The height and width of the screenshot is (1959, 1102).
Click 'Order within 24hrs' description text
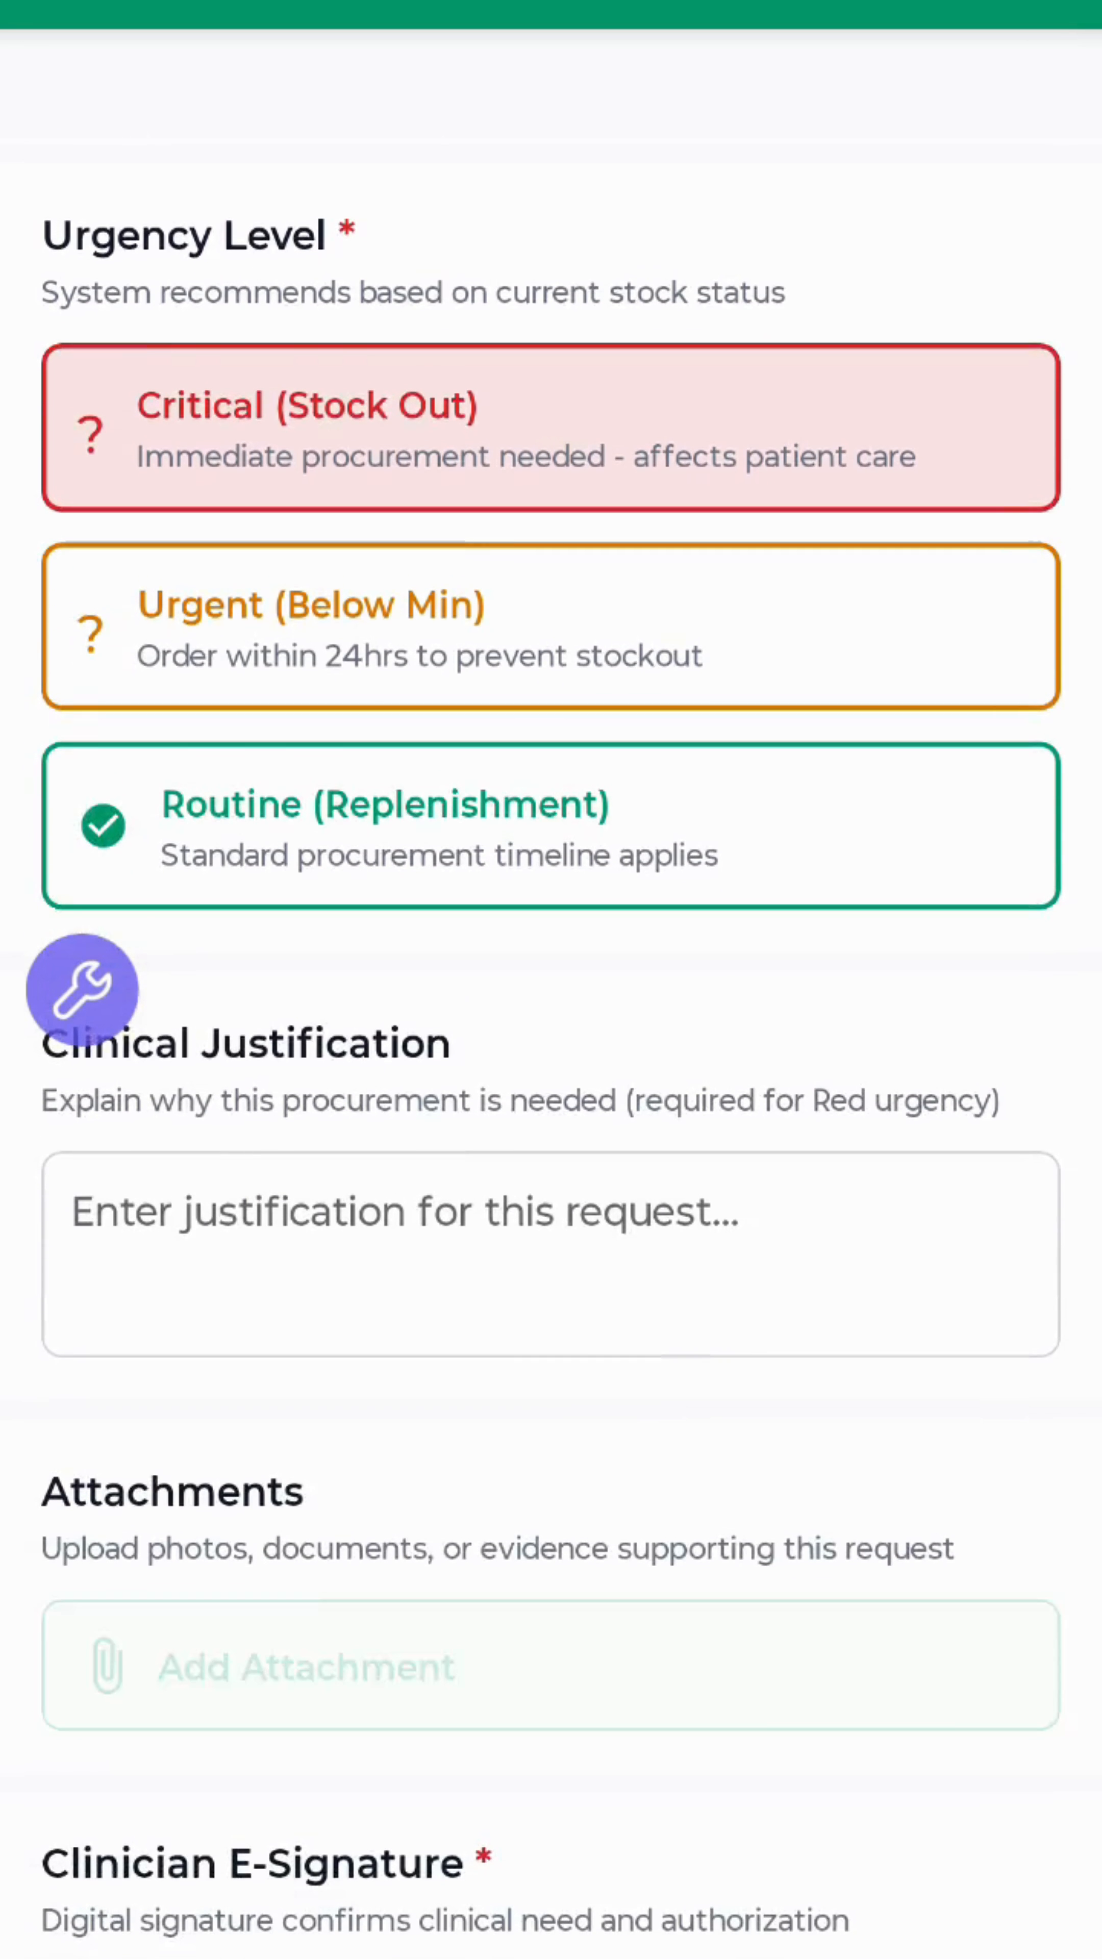pyautogui.click(x=419, y=656)
